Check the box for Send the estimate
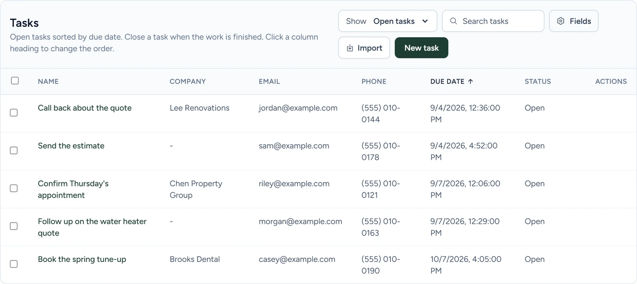Image resolution: width=637 pixels, height=284 pixels. tap(14, 150)
